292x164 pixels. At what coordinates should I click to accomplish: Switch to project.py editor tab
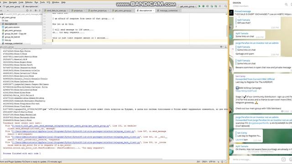[78, 10]
